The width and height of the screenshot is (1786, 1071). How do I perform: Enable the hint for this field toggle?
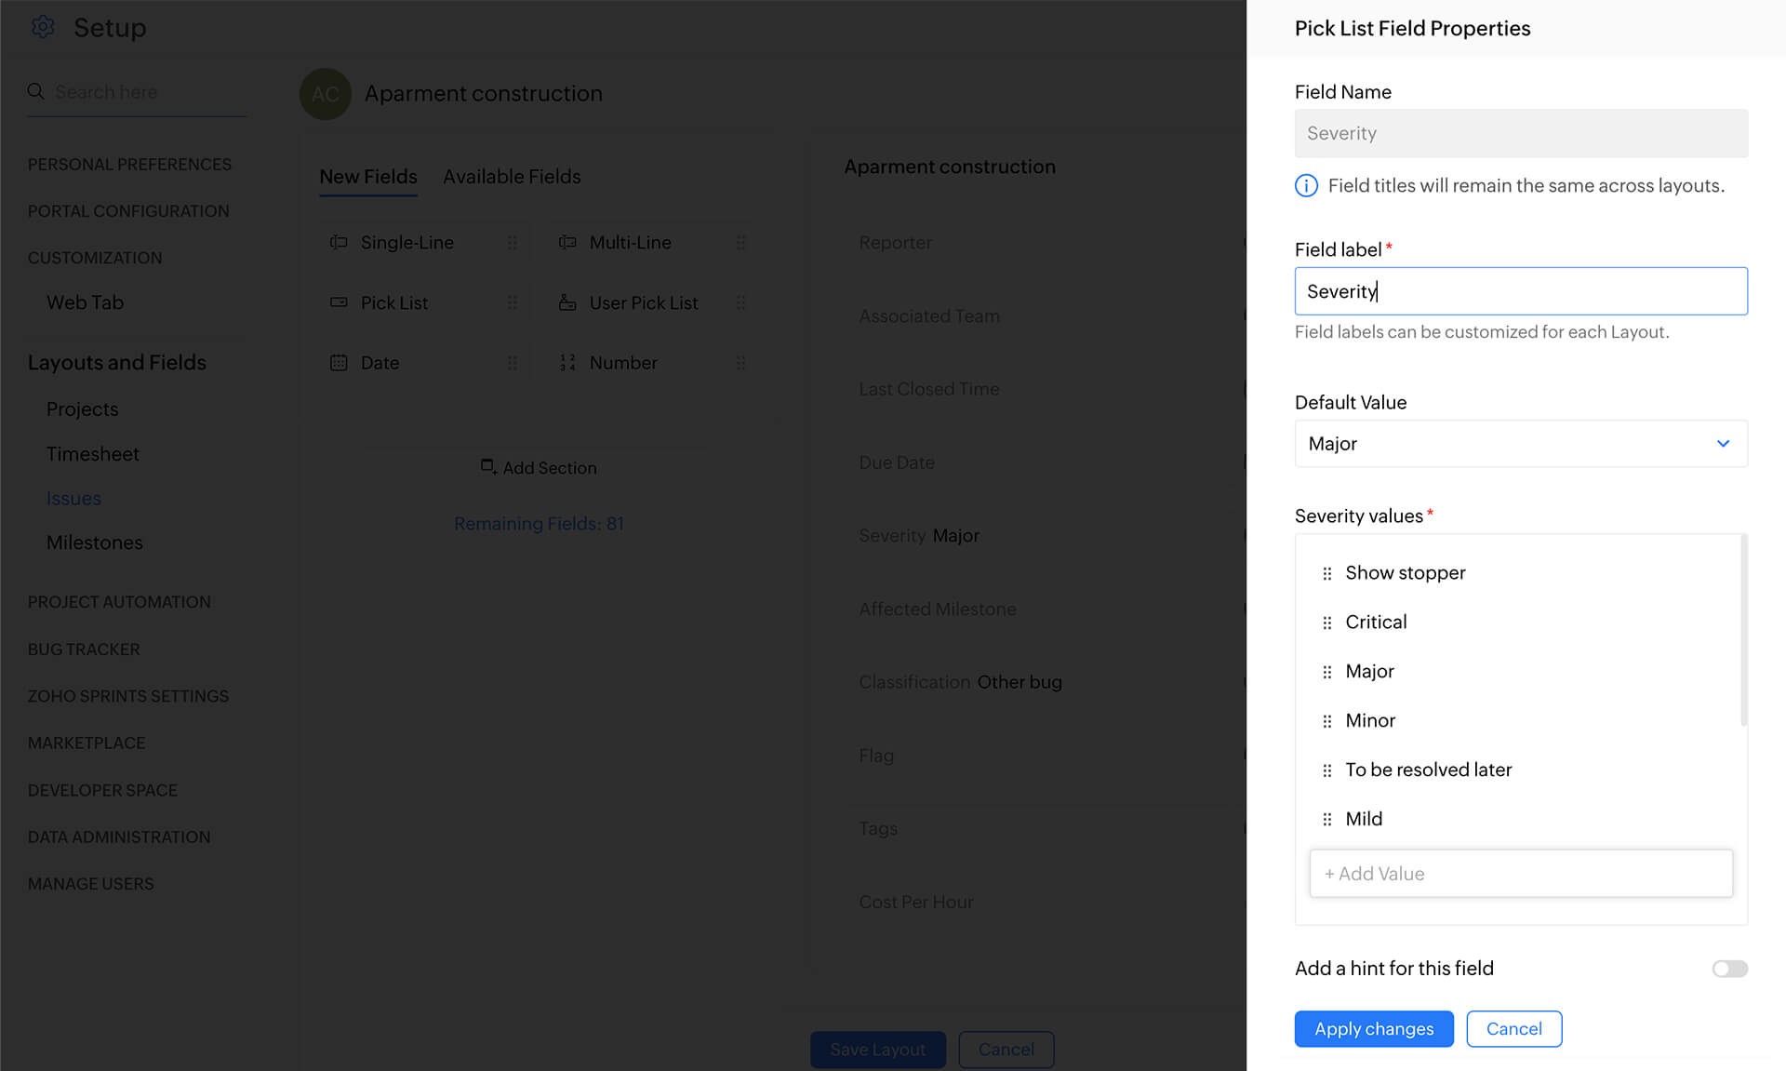click(x=1729, y=969)
